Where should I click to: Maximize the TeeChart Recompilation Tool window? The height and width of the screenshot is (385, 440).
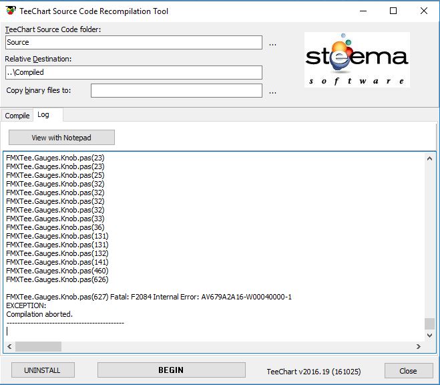(393, 11)
